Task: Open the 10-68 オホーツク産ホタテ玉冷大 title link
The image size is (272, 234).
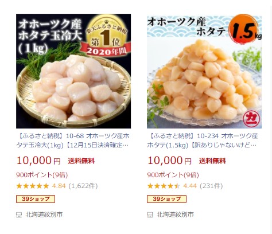Action: click(73, 141)
